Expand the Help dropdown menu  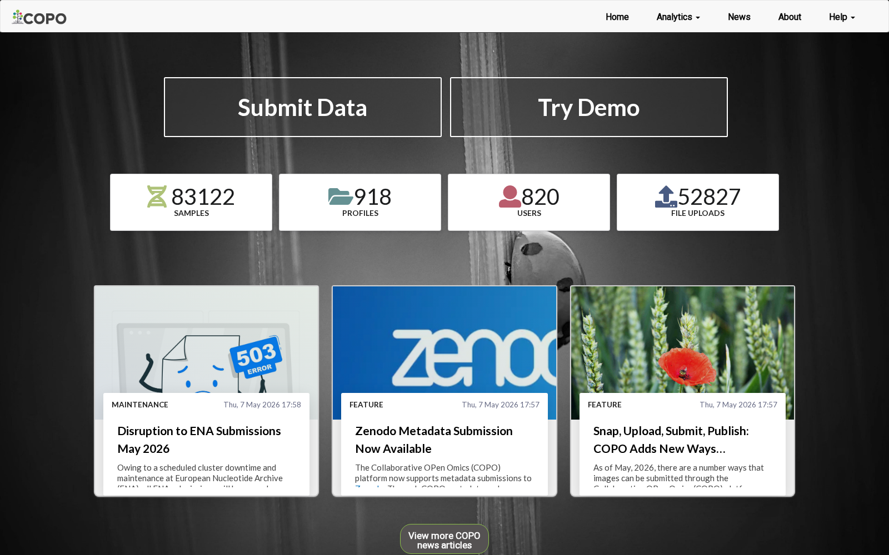(x=842, y=17)
